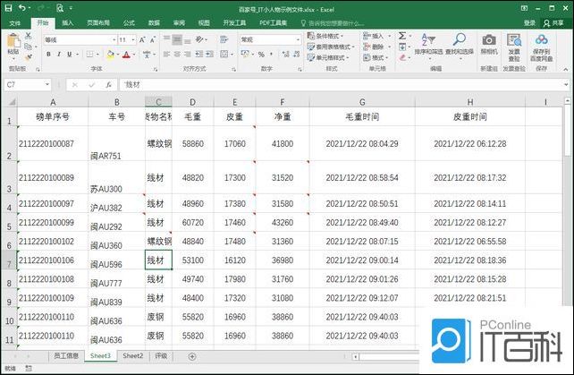Image resolution: width=574 pixels, height=375 pixels.
Task: Toggle align text right
Action: [187, 55]
